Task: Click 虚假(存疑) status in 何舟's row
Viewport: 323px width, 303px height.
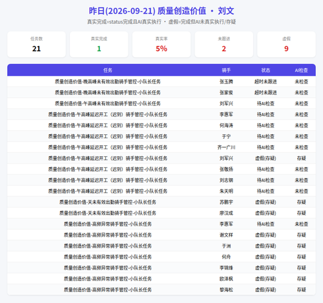Action: coord(266,257)
